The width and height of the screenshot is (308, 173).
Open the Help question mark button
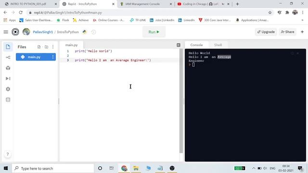point(8,154)
